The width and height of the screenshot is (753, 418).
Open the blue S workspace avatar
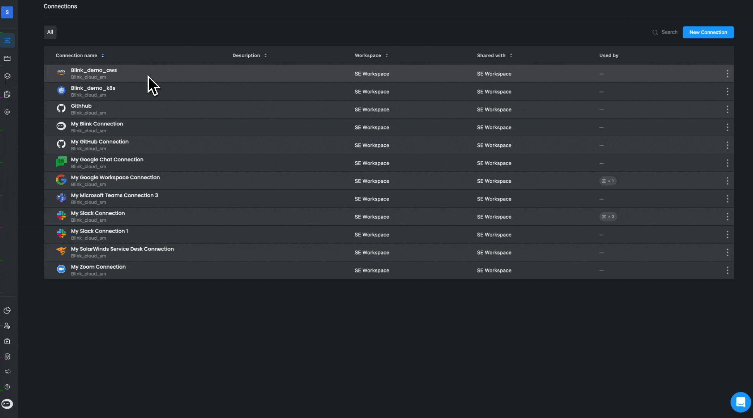click(x=7, y=12)
